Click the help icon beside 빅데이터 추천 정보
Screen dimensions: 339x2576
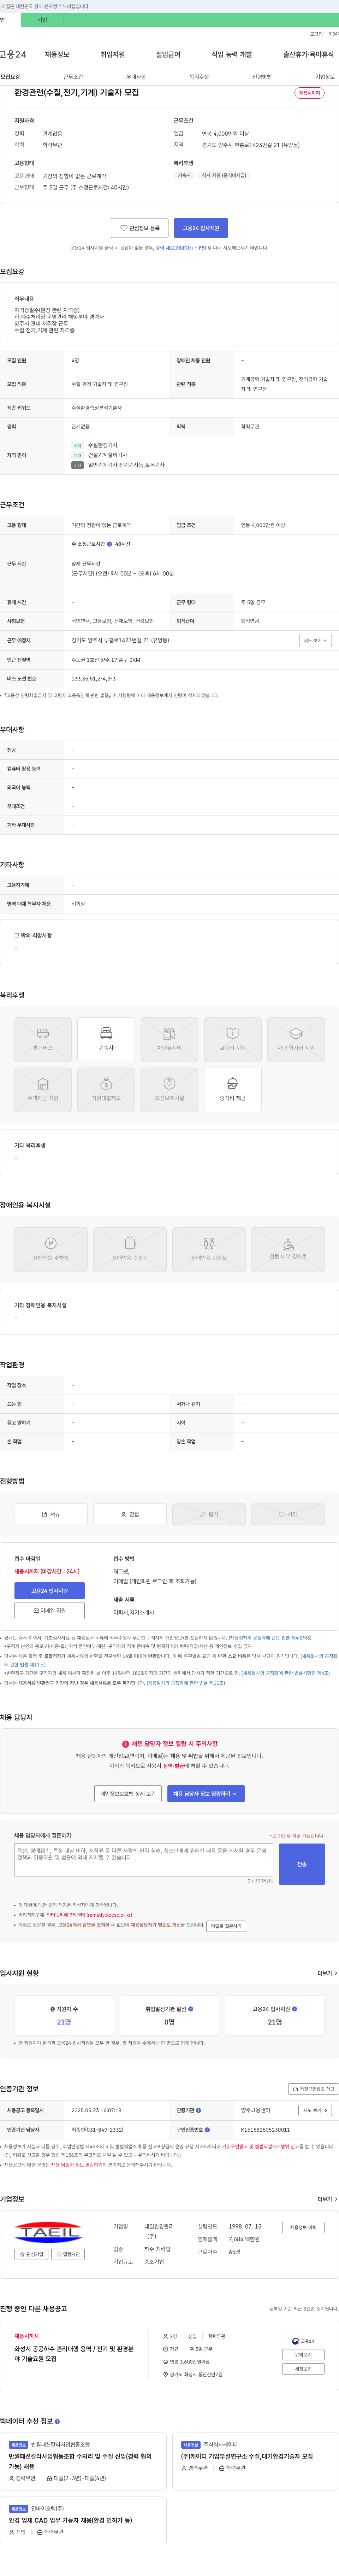[57, 2421]
